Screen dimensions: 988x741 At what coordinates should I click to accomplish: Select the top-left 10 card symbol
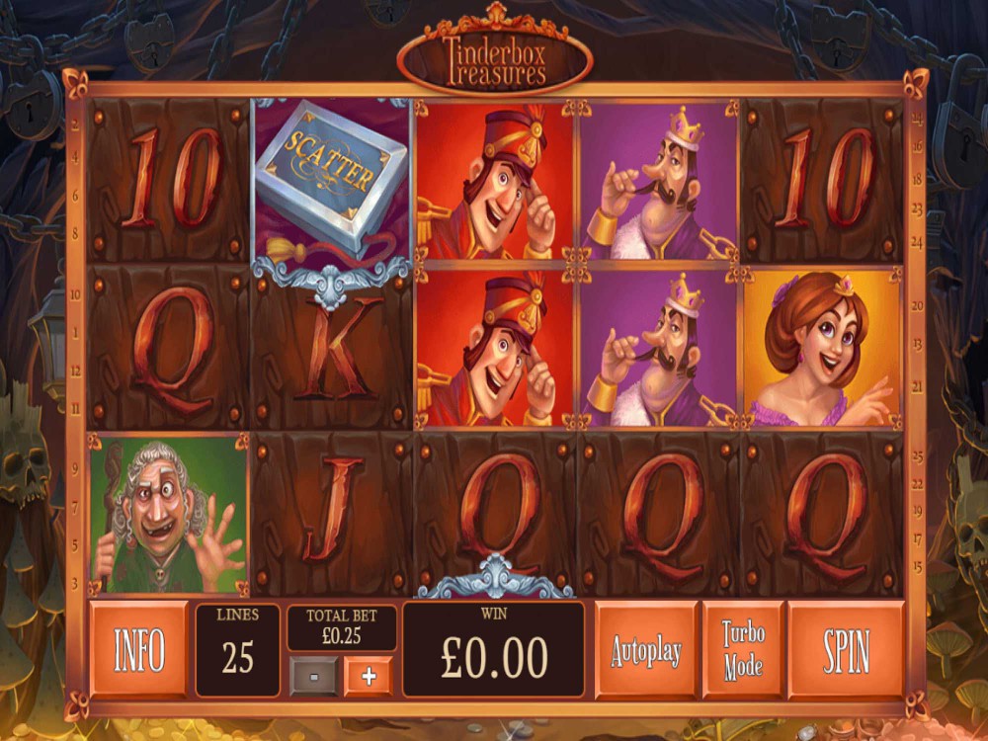coord(168,181)
